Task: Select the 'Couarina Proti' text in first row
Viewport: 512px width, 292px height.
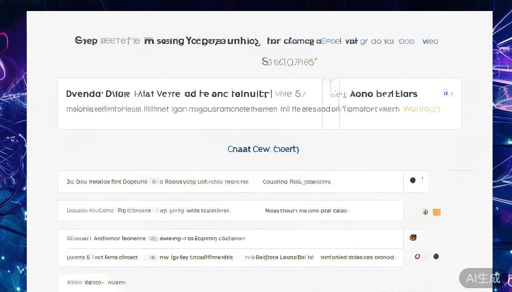Action: [296, 182]
